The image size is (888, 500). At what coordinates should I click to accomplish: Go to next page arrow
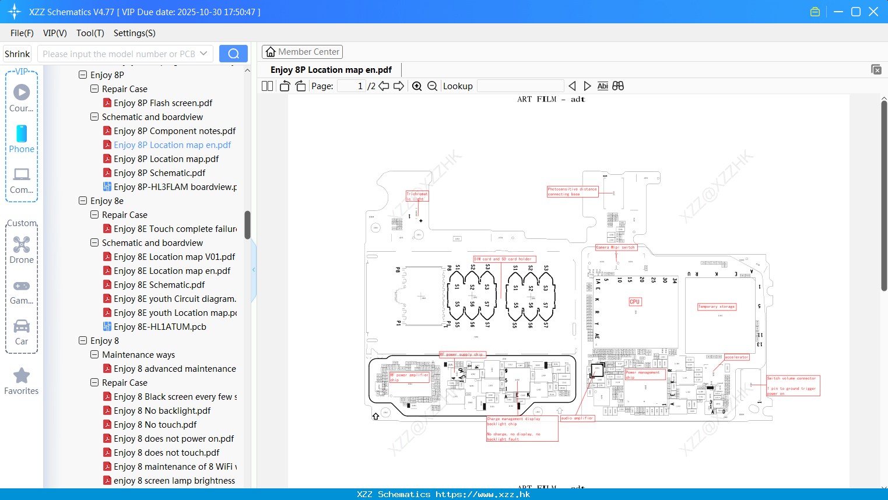[399, 86]
